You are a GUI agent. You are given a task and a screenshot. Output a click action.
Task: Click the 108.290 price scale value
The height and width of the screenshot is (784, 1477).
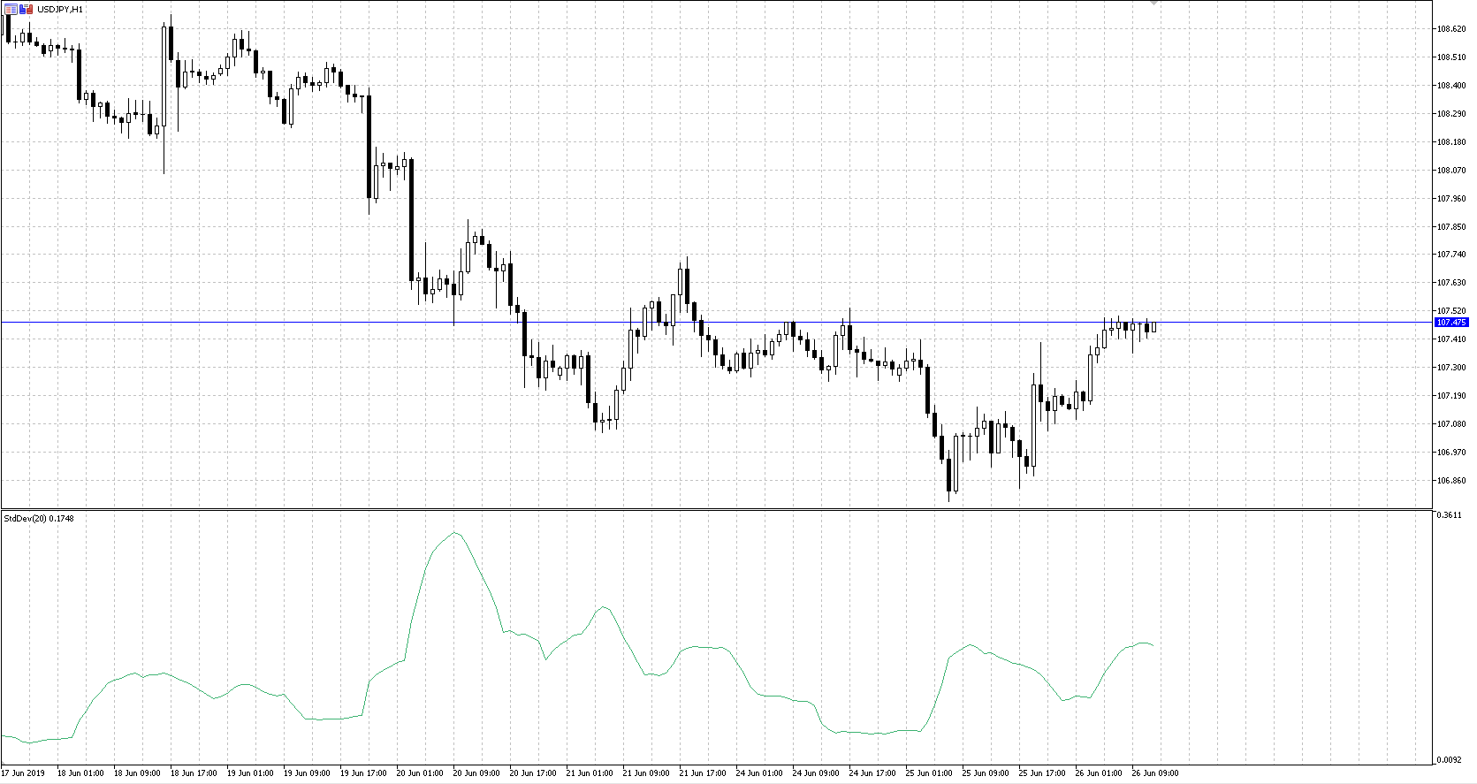(x=1452, y=114)
